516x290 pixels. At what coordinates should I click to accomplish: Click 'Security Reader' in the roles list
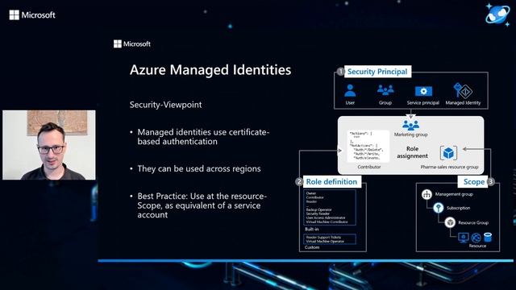point(318,213)
